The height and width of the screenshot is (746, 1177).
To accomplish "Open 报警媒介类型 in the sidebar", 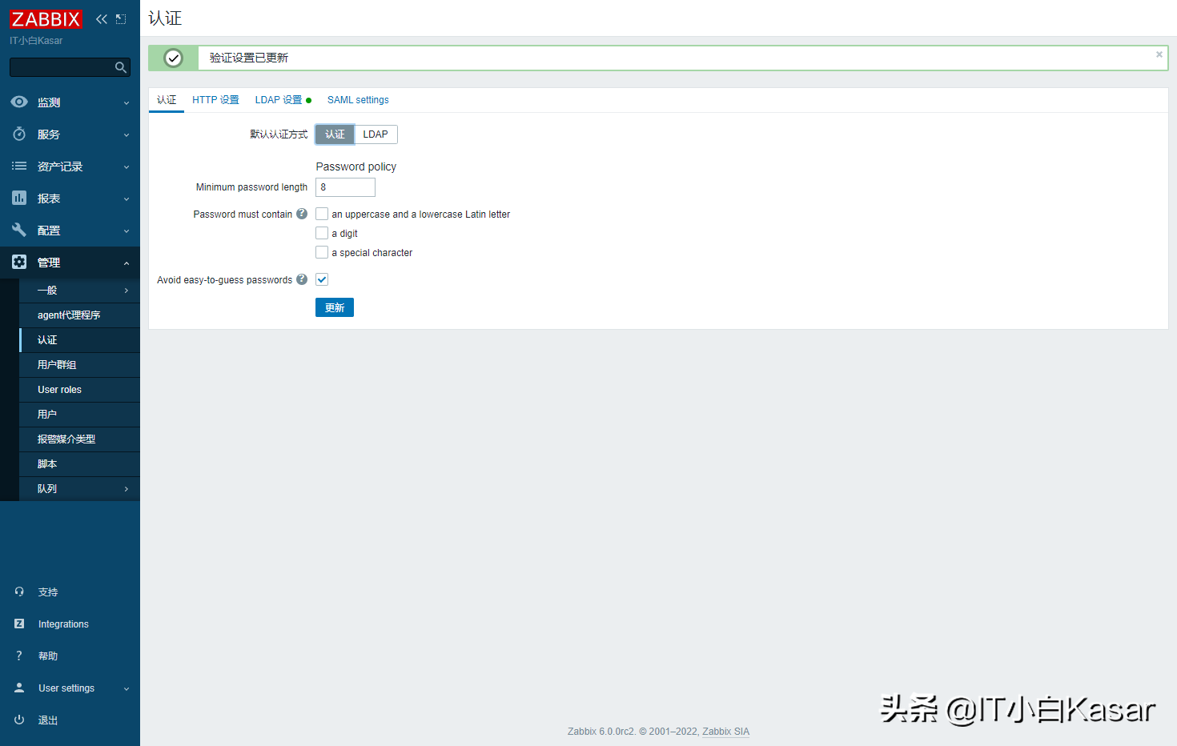I will [x=79, y=439].
